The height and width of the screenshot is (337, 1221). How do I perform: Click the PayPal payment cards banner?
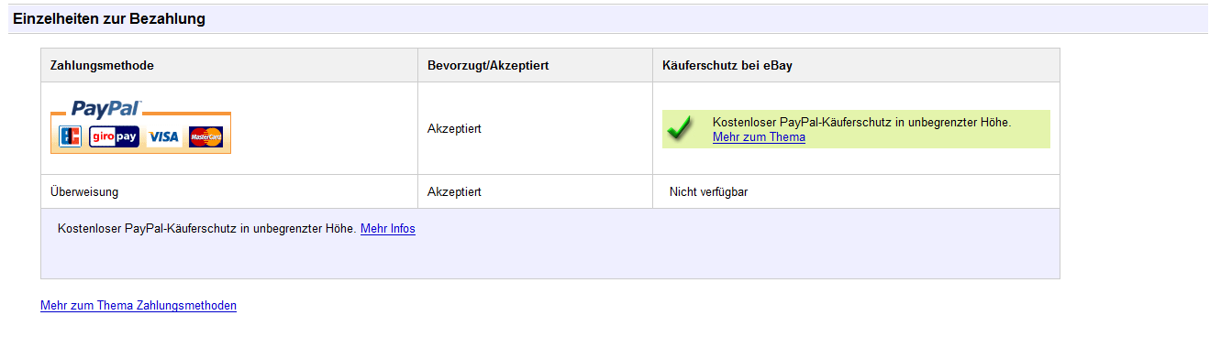140,127
